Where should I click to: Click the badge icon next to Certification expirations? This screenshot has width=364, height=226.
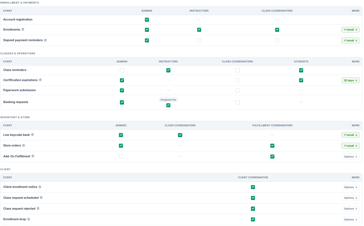[x=40, y=80]
